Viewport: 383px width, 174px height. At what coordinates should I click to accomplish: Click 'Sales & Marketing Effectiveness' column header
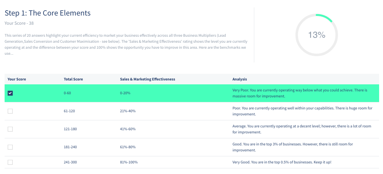147,79
